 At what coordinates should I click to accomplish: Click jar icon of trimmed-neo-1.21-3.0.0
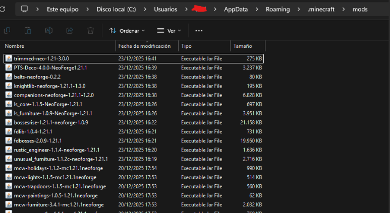[x=9, y=58]
